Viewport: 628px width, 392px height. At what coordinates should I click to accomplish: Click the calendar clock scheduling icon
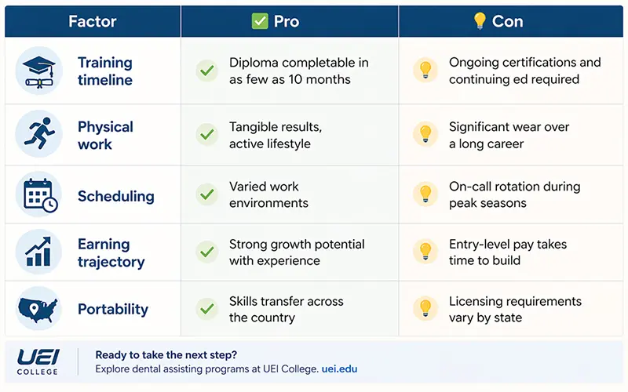[x=38, y=195]
